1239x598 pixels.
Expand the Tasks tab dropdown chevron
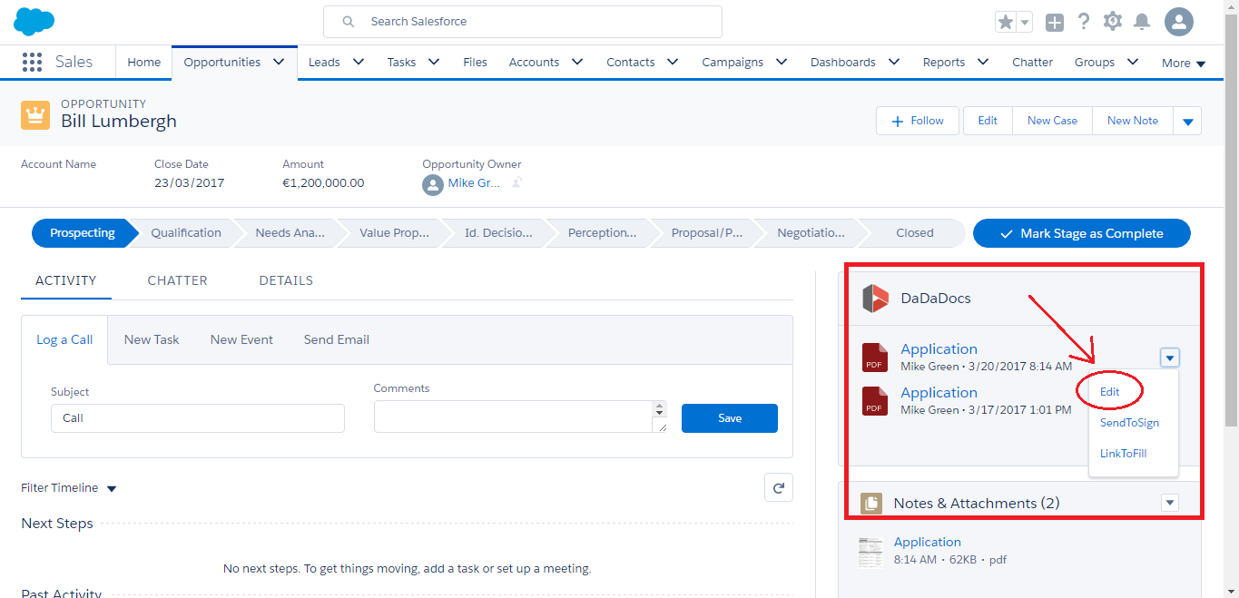tap(434, 62)
